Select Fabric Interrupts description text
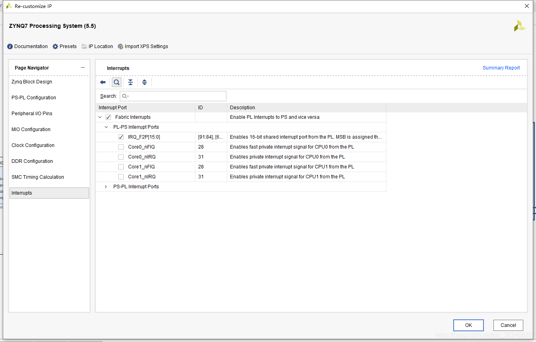536x342 pixels. (x=275, y=117)
